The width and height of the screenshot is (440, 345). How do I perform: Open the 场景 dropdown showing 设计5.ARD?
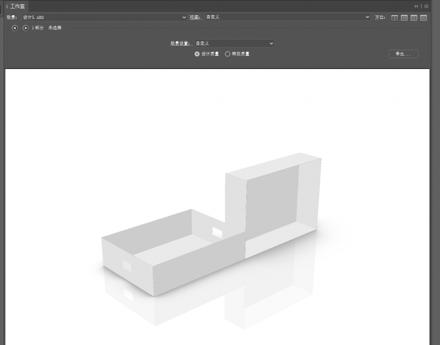[x=104, y=17]
